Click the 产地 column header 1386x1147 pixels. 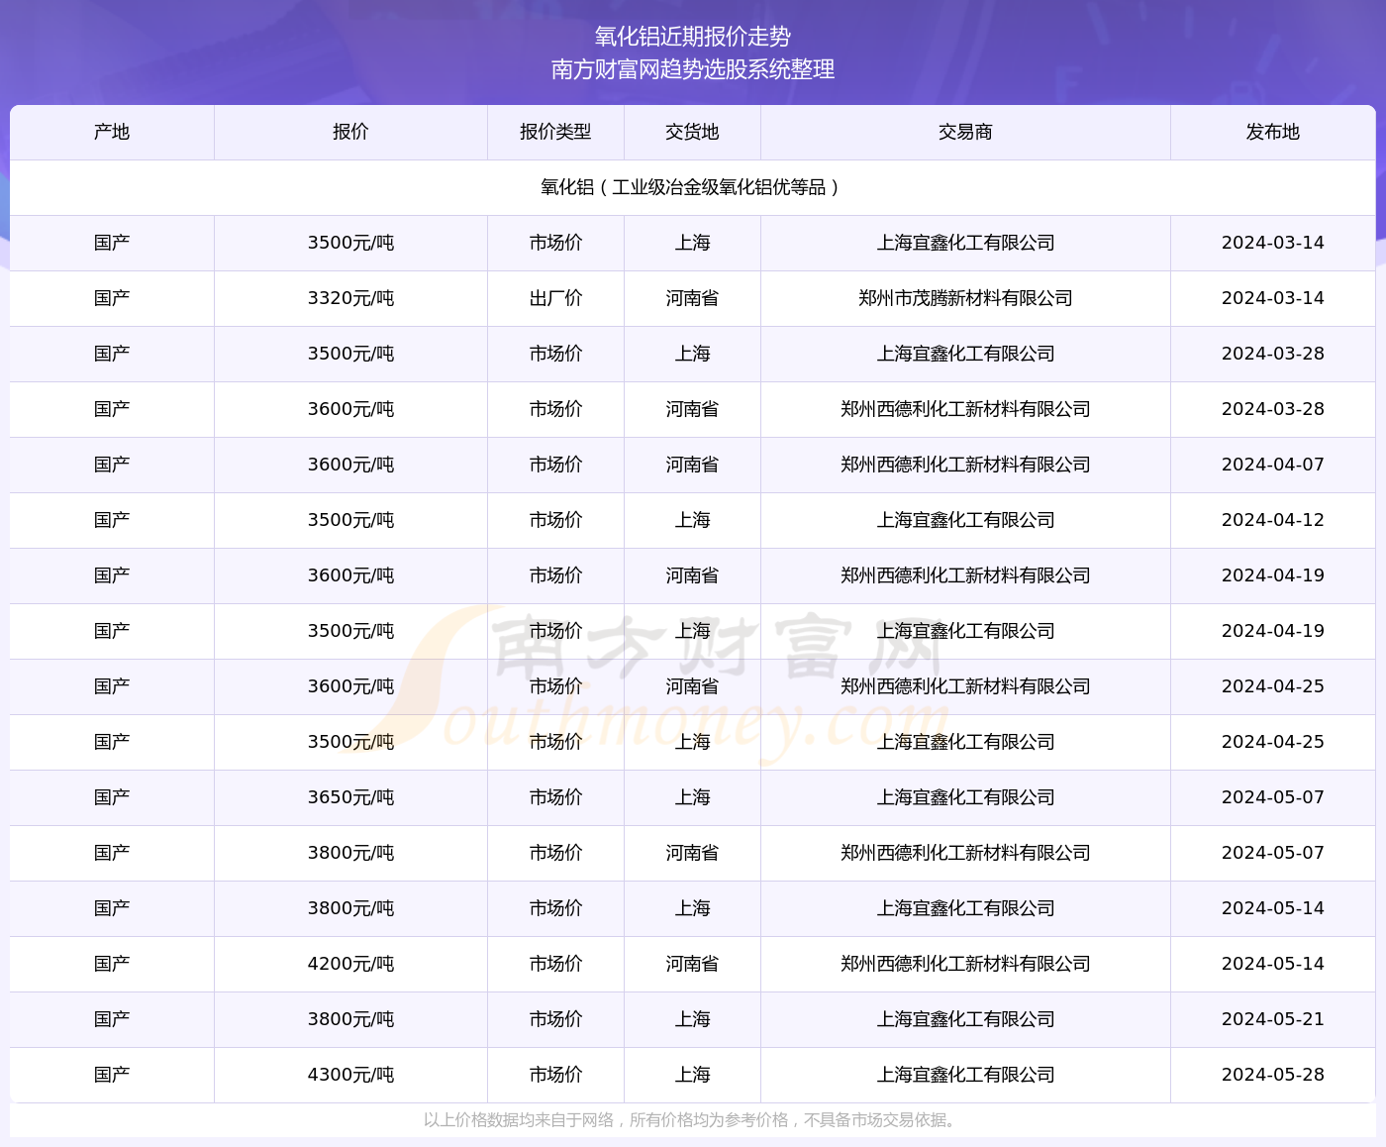[x=112, y=132]
